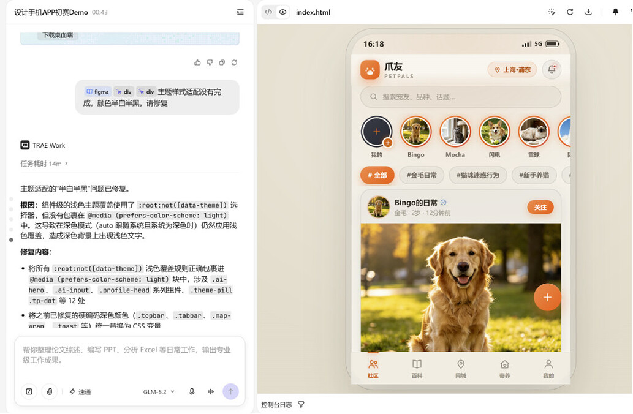633x414 pixels.
Task: Switch to preview eye view toggle
Action: (x=283, y=12)
